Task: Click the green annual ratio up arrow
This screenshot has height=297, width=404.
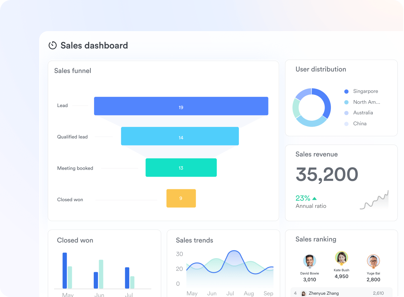Action: point(314,199)
